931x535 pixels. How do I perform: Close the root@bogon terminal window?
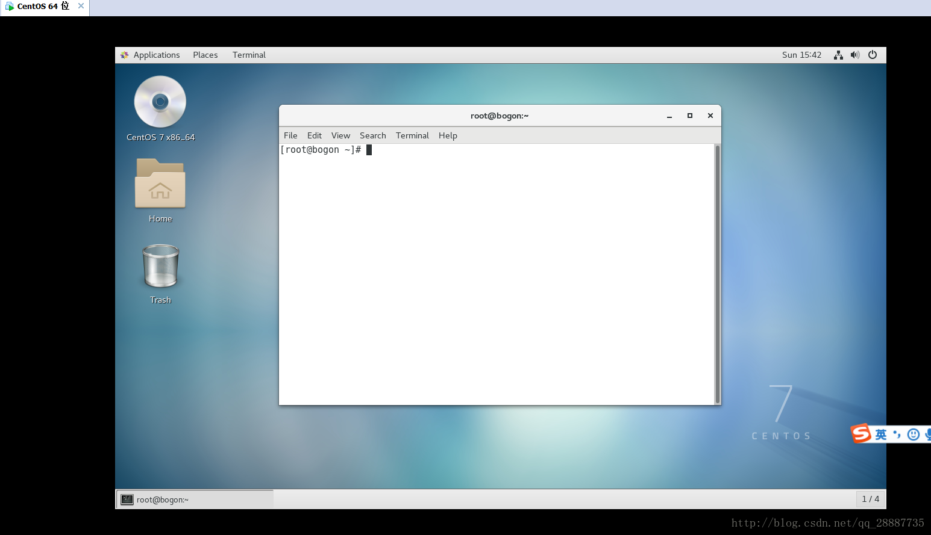pos(710,116)
